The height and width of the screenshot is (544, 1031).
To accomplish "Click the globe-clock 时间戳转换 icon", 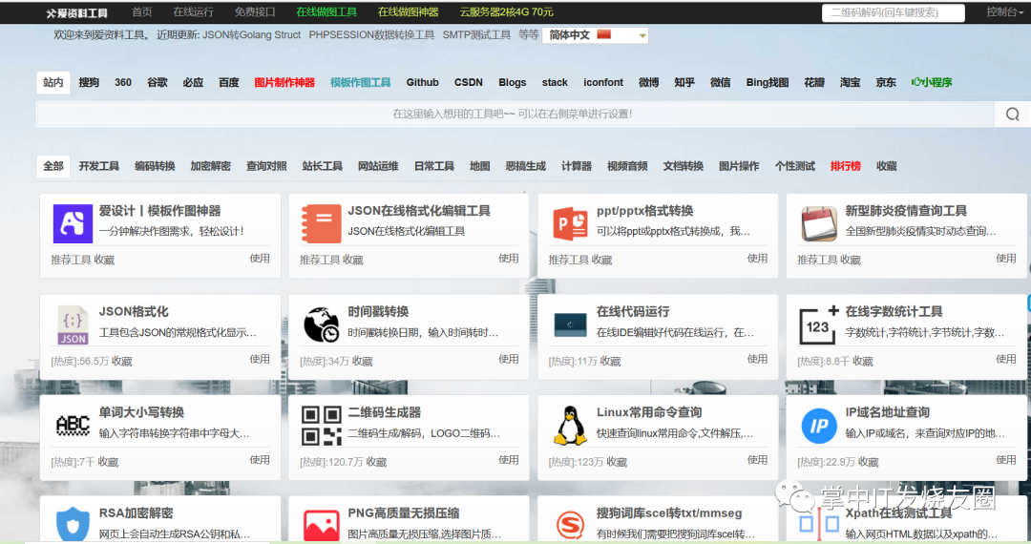I will [321, 324].
